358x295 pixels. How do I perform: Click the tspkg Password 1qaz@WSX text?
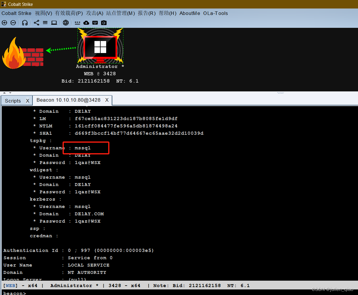click(x=87, y=163)
